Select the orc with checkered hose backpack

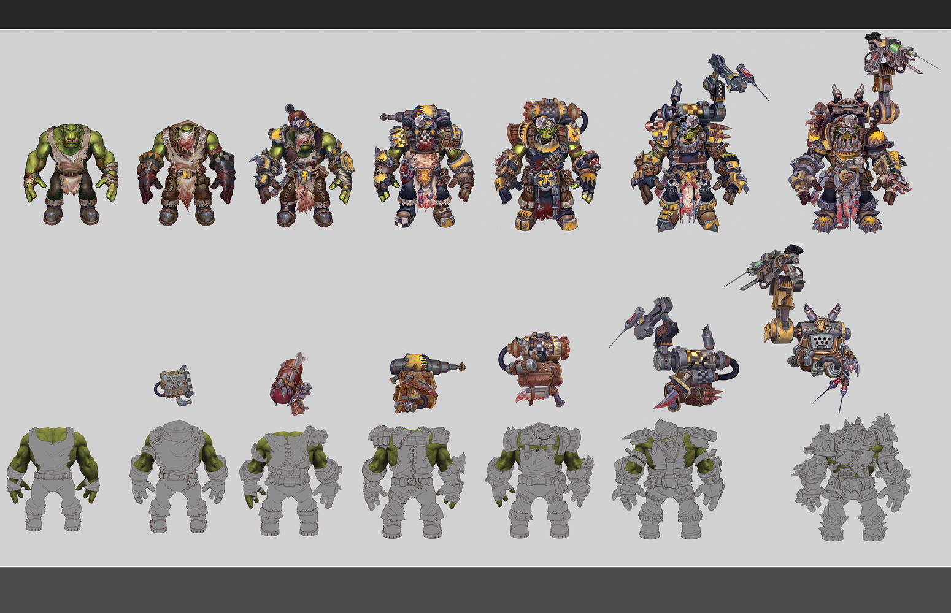tap(547, 165)
